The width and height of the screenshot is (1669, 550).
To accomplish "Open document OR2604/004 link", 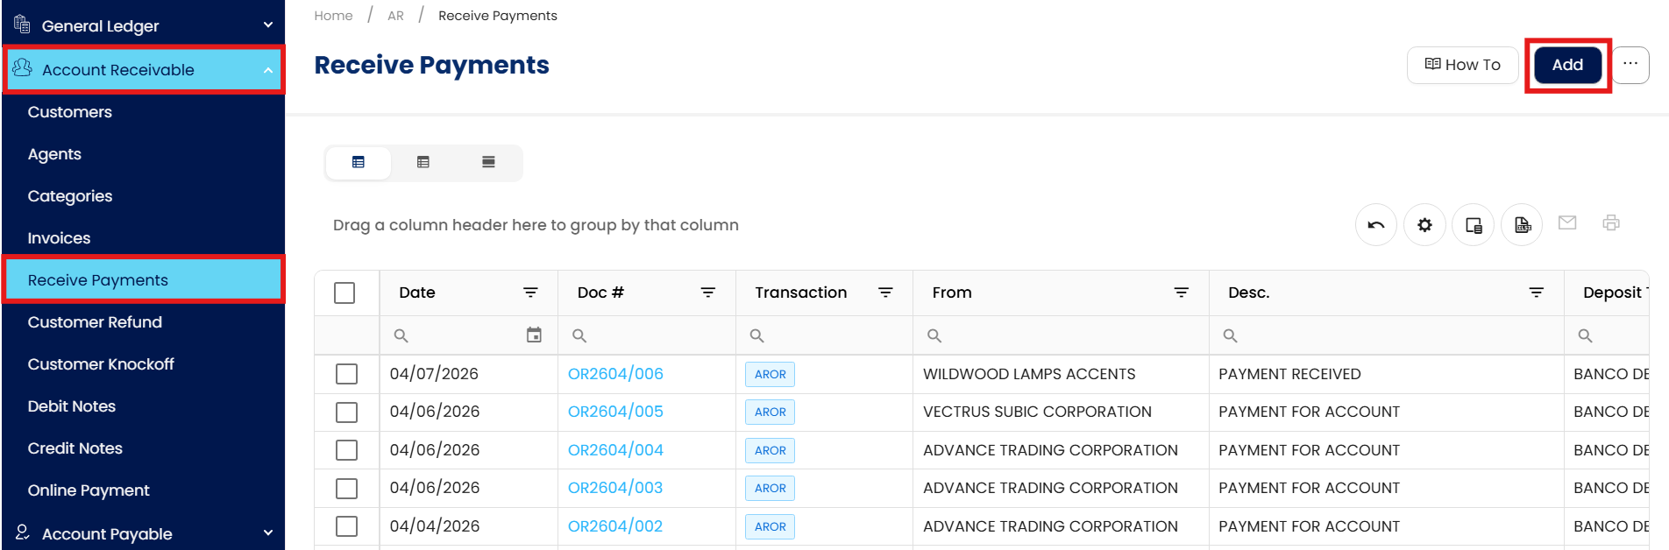I will [615, 450].
